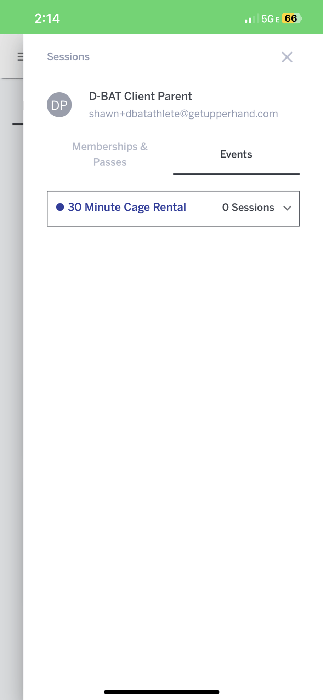Open the 30 Minute Cage Rental event
This screenshot has height=700, width=323.
127,207
